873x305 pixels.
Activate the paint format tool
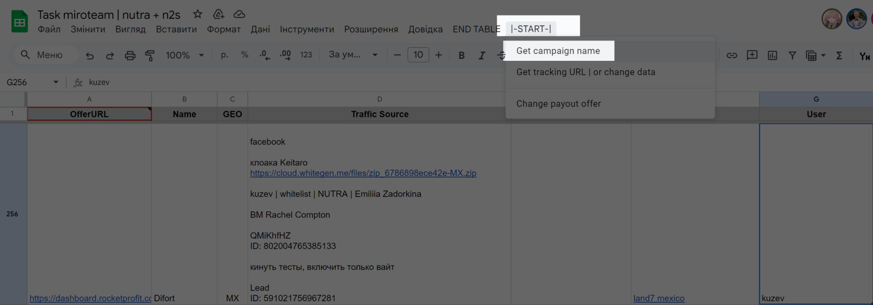tap(150, 55)
